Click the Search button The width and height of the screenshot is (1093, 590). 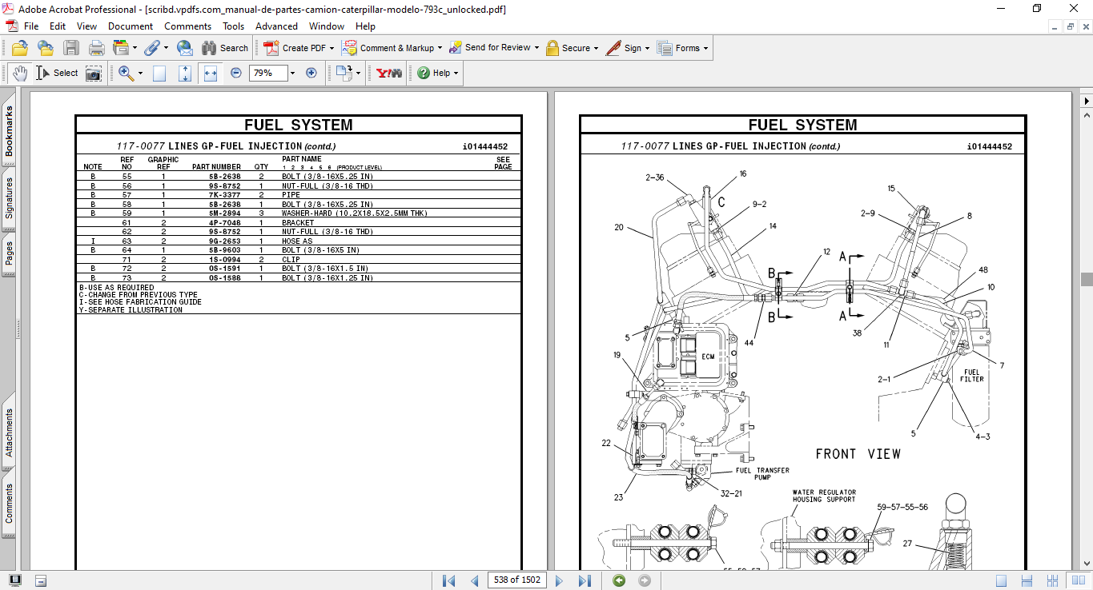tap(225, 48)
